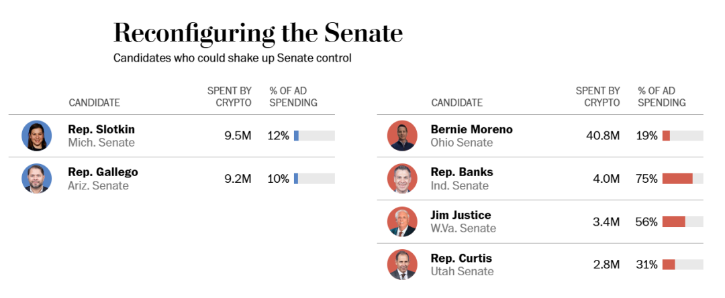Click the right table's Spent by Crypto header
Screen dimensions: 725x298
coord(597,96)
